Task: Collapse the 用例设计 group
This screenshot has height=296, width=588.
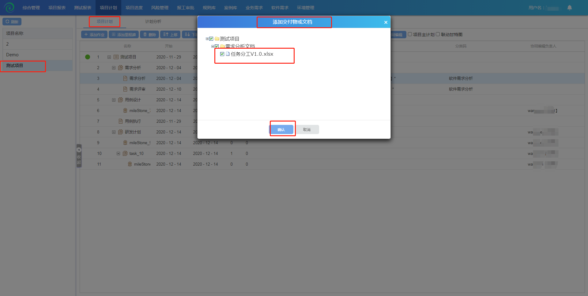Action: coord(114,100)
